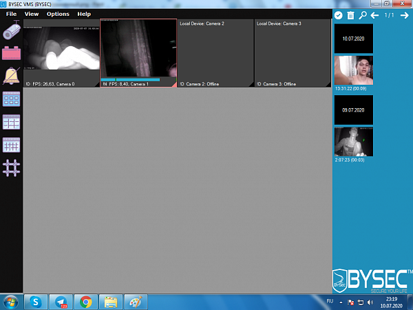This screenshot has height=310, width=413.
Task: Go to previous recordings page arrow
Action: [x=375, y=15]
